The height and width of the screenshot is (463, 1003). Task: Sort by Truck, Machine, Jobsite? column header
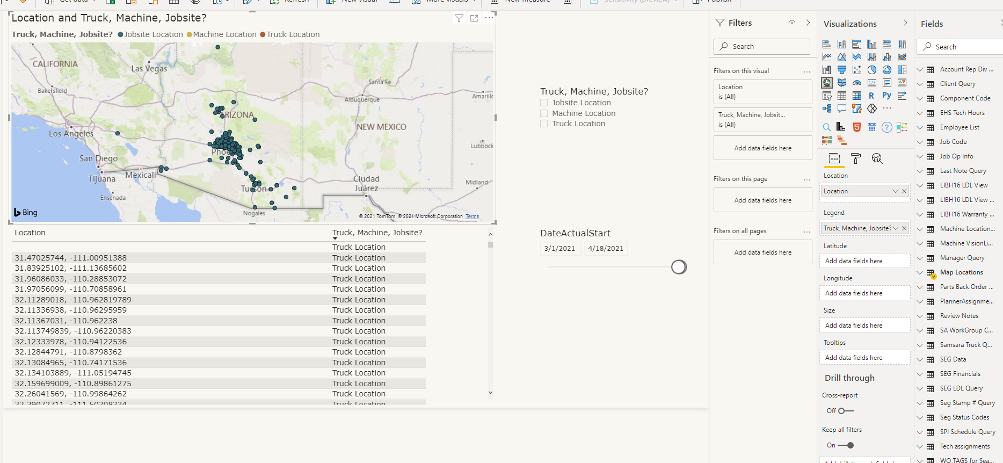[377, 233]
